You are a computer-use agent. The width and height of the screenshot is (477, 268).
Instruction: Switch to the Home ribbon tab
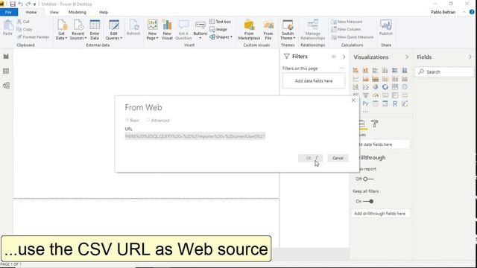[31, 12]
